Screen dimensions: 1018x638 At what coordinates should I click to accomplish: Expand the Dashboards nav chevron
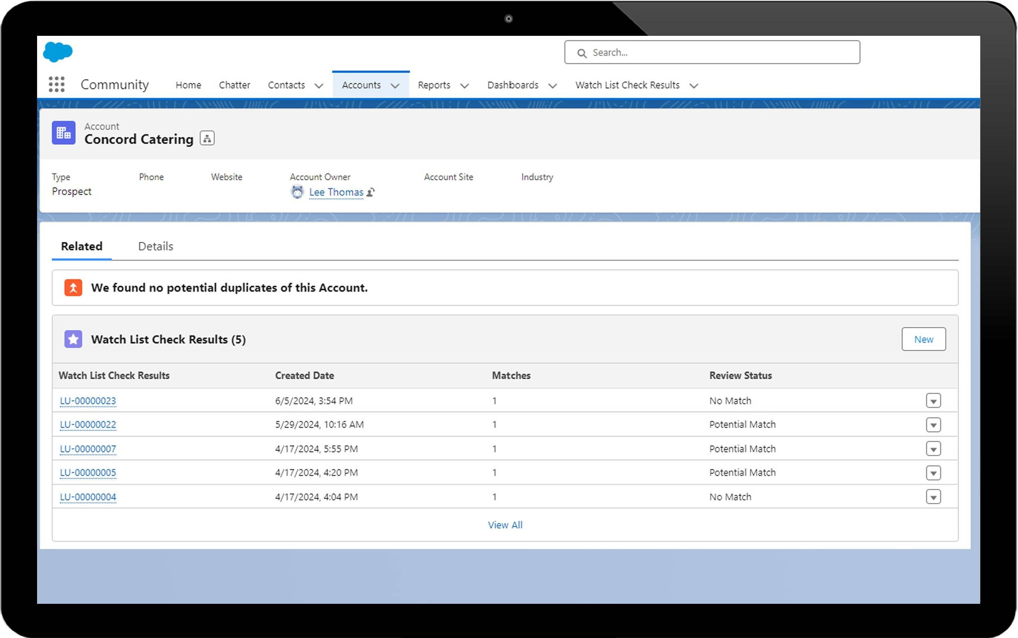tap(552, 86)
